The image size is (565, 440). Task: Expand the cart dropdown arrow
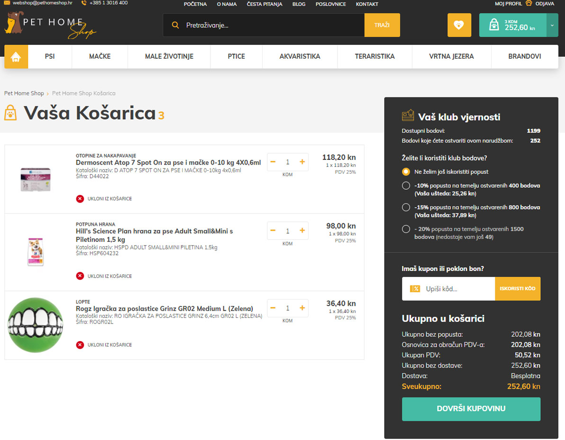click(x=552, y=25)
